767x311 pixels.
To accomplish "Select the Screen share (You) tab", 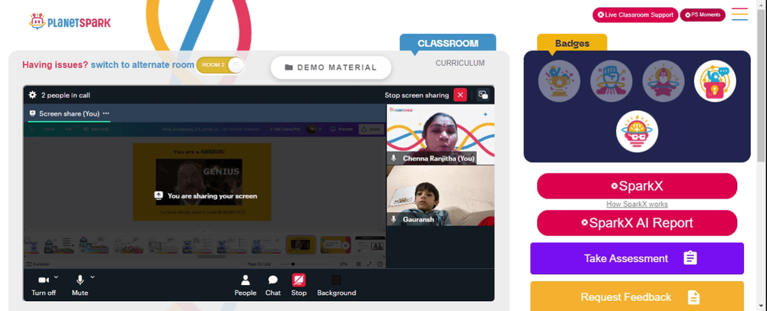I will (69, 113).
